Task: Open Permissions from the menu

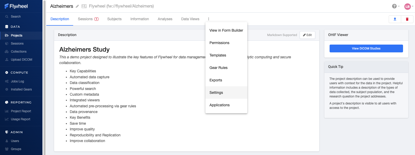Action: click(219, 43)
